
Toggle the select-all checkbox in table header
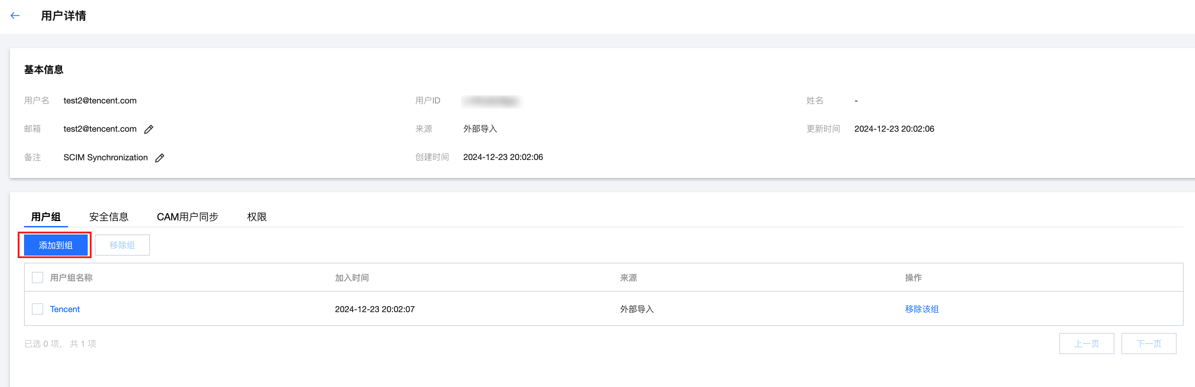(37, 278)
